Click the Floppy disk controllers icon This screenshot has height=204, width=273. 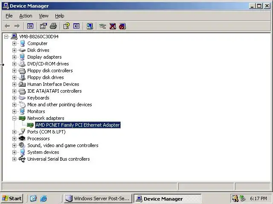pos(22,71)
